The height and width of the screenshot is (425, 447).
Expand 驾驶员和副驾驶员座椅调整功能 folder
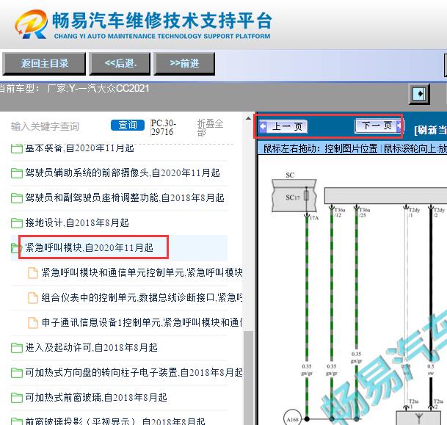pyautogui.click(x=125, y=197)
